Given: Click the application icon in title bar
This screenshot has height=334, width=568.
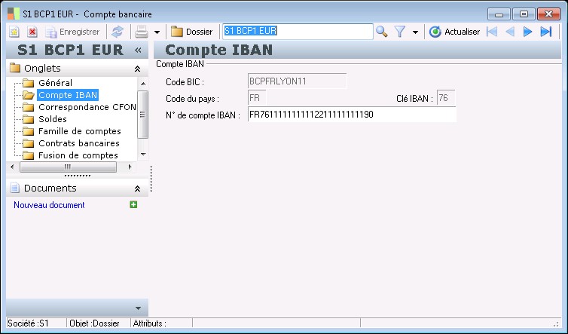Looking at the screenshot, I should click(x=14, y=14).
